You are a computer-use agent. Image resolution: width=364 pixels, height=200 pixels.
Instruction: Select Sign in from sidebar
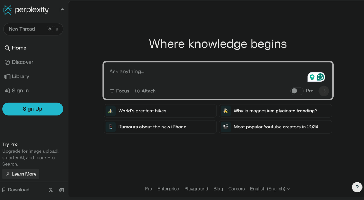17,91
